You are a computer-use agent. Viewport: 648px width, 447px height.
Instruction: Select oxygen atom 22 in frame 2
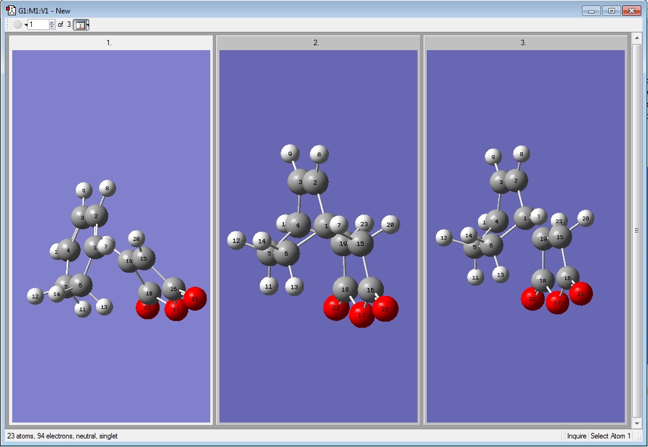pyautogui.click(x=336, y=308)
